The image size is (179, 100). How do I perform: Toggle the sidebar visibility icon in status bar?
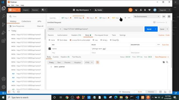point(9,92)
